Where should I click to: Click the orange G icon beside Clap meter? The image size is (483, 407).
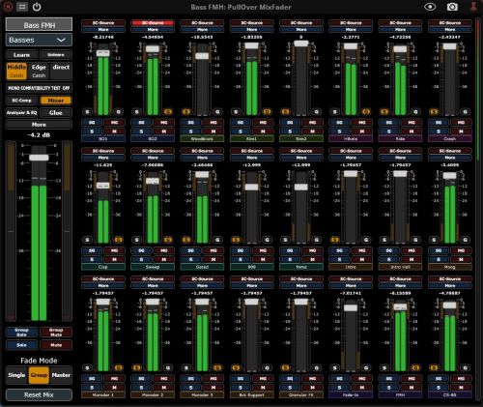[119, 240]
